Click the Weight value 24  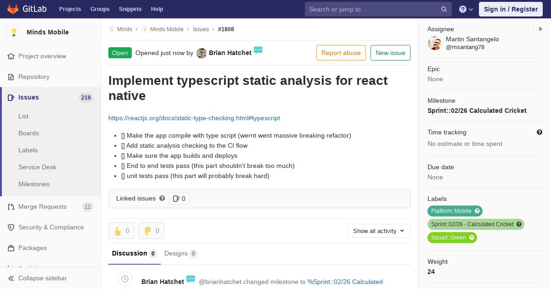click(431, 272)
